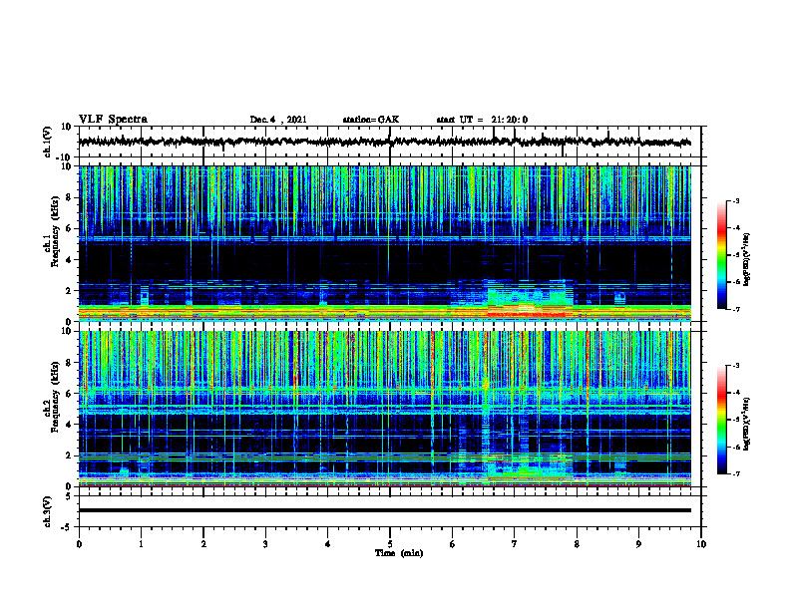Select the ch.2 "Frequency (kHz)" axis label

click(x=55, y=397)
